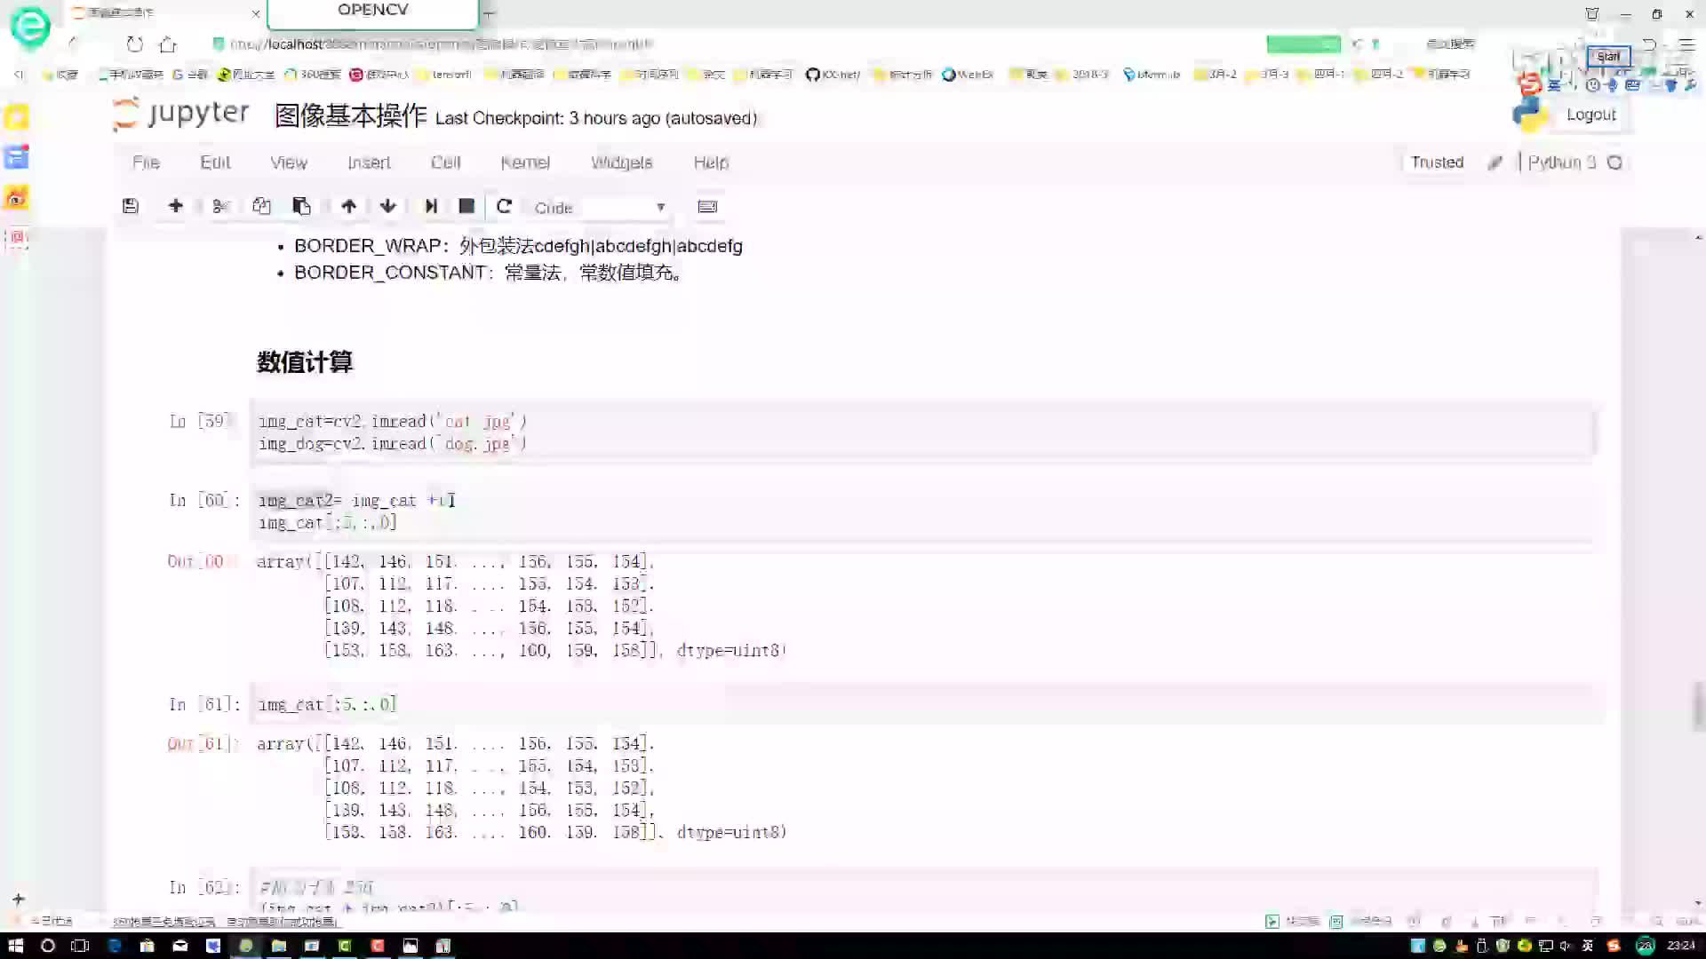The height and width of the screenshot is (959, 1706).
Task: Restart the kernel with the circular arrow
Action: point(504,206)
